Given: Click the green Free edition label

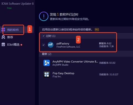Looking at the screenshot, I should click(9, 8).
